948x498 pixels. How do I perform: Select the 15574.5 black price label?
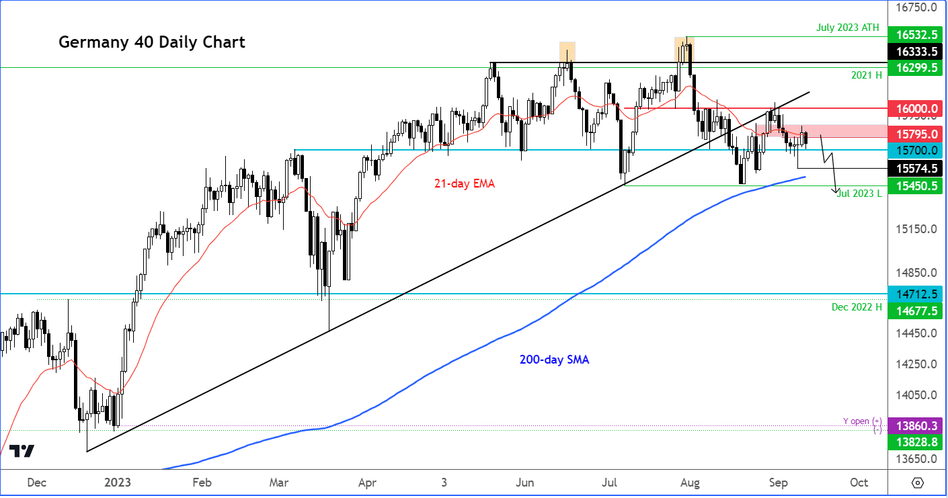[x=916, y=169]
